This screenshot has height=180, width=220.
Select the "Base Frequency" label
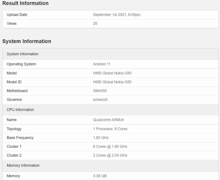pos(20,138)
